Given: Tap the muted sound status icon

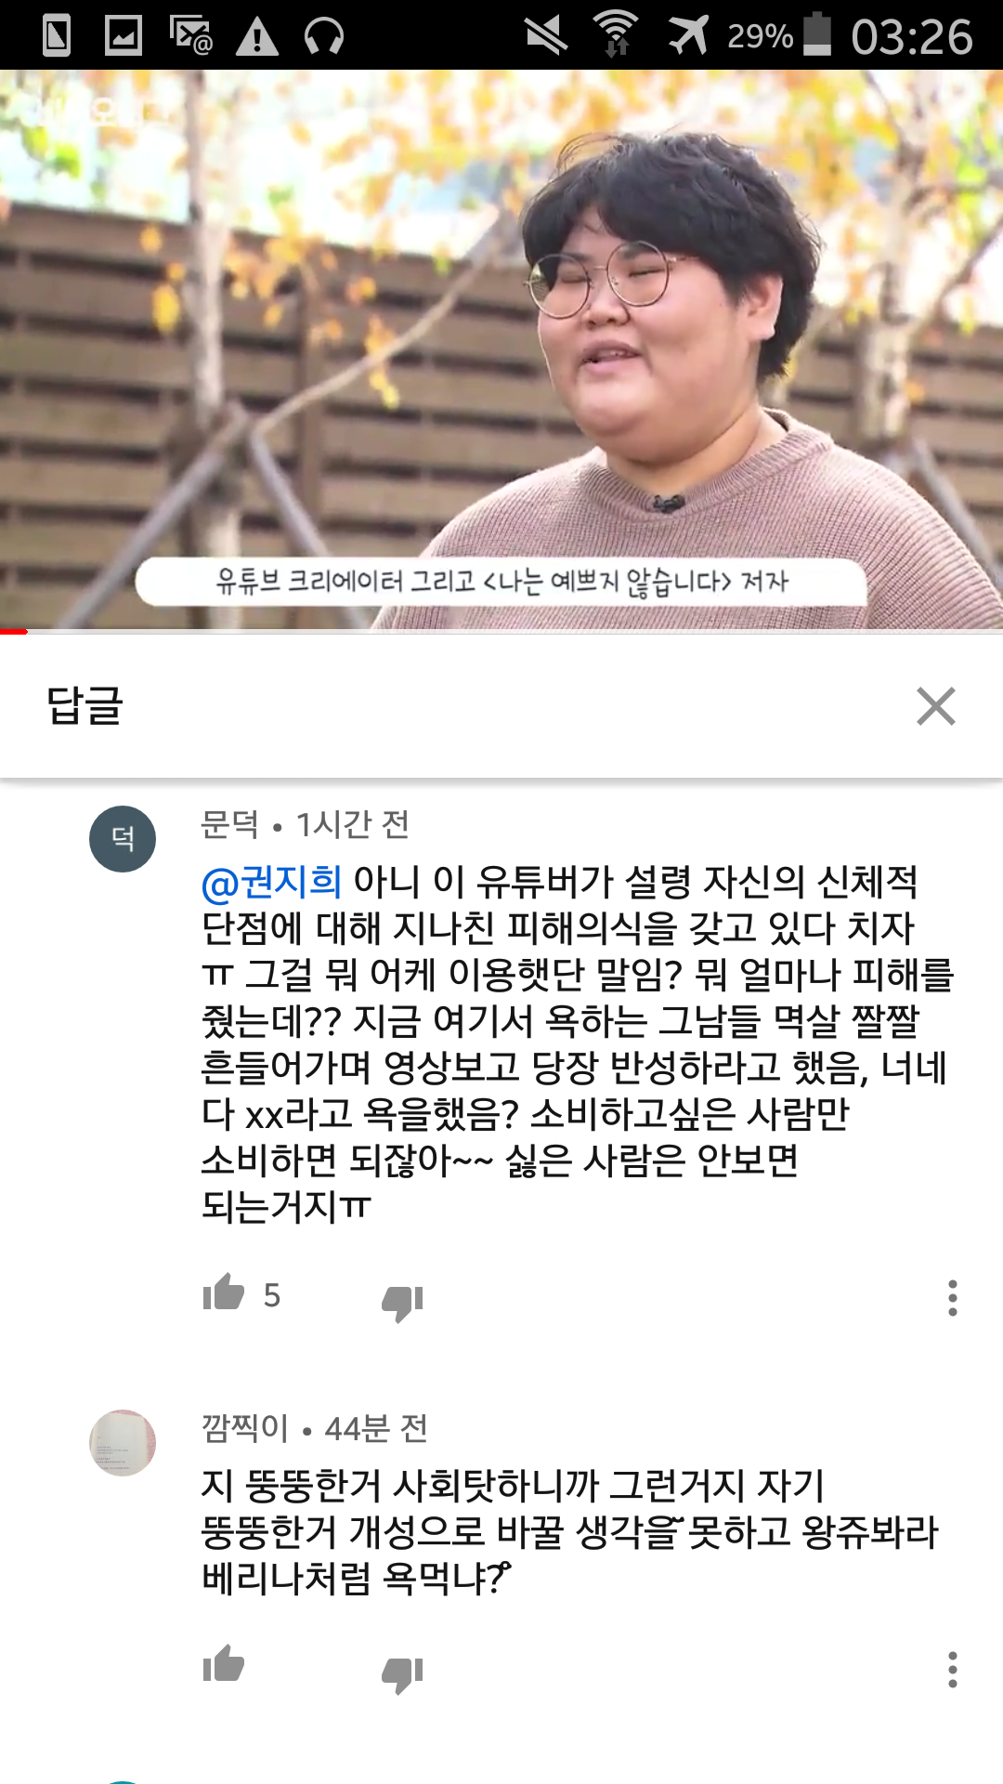Looking at the screenshot, I should 546,35.
